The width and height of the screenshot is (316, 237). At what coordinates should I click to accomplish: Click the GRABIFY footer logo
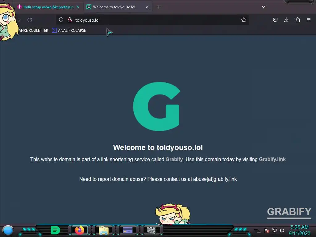click(289, 213)
